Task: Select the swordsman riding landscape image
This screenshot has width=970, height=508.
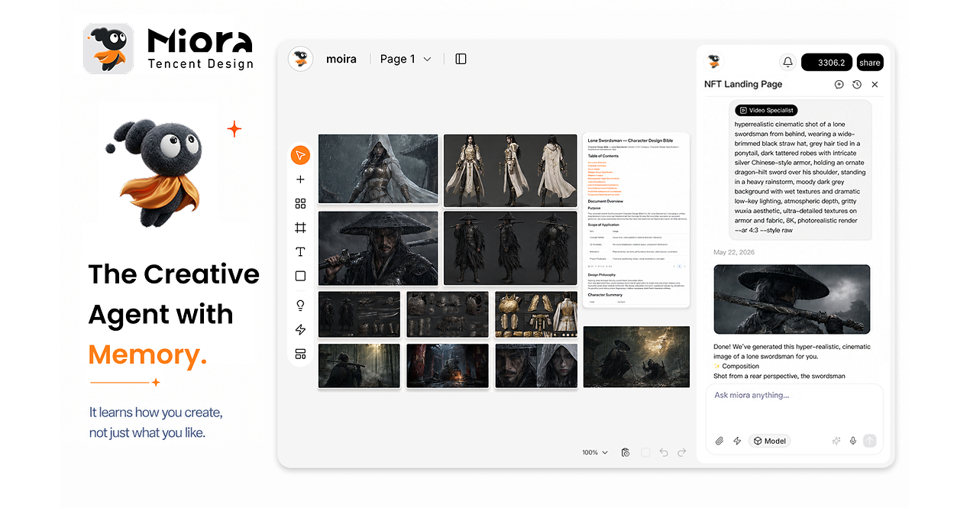Action: (x=636, y=357)
